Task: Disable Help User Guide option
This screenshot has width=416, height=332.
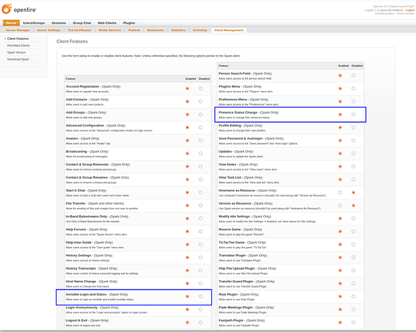Action: click(201, 244)
